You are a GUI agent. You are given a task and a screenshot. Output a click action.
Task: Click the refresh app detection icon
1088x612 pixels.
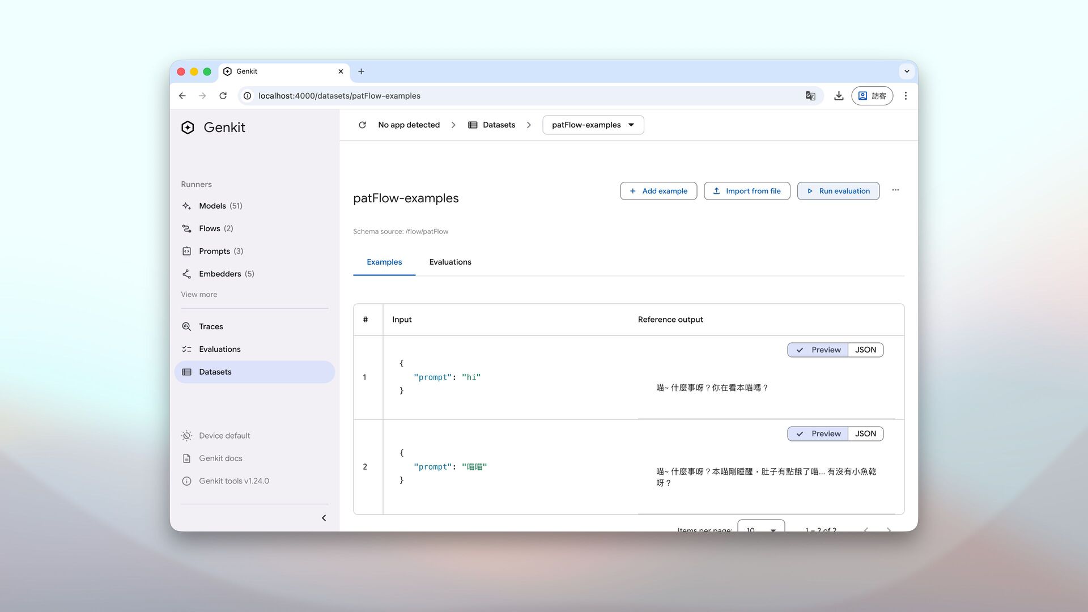pyautogui.click(x=362, y=125)
